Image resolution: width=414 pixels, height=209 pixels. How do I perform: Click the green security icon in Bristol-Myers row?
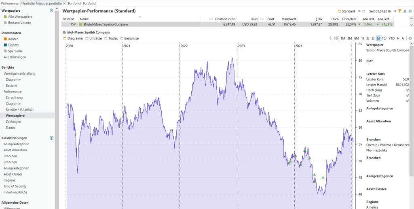pos(81,24)
